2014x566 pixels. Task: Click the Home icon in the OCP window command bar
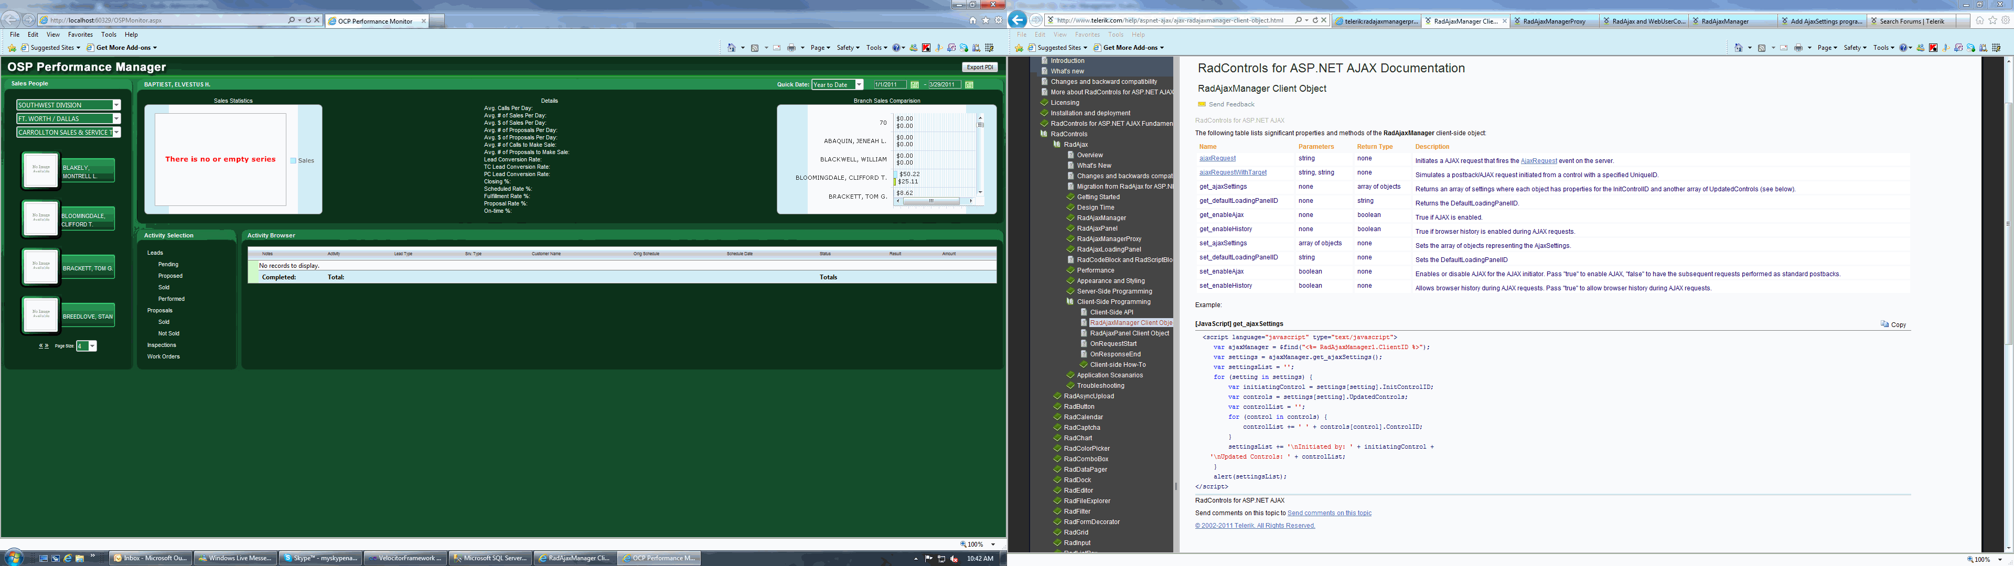731,48
